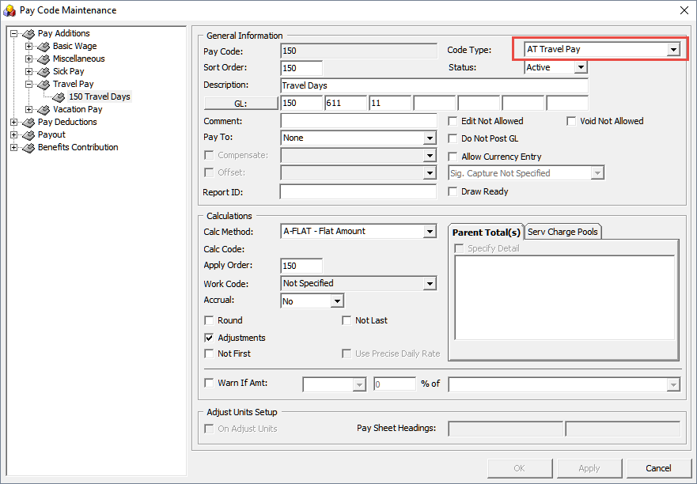The width and height of the screenshot is (697, 484).
Task: Click the Vacation Pay folder icon
Action: (44, 110)
